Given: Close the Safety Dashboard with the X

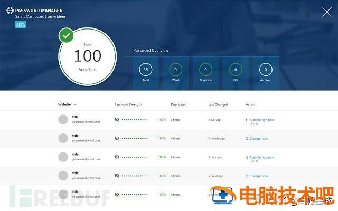Looking at the screenshot, I should [327, 12].
